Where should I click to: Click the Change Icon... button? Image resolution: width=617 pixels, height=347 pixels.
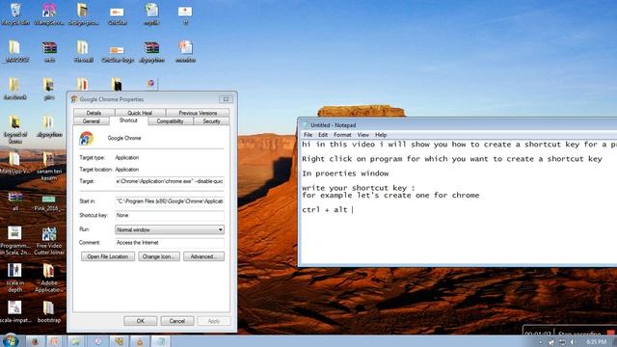(x=159, y=256)
